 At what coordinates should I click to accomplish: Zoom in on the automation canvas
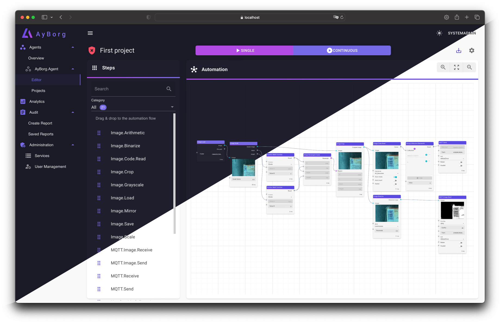tap(443, 67)
